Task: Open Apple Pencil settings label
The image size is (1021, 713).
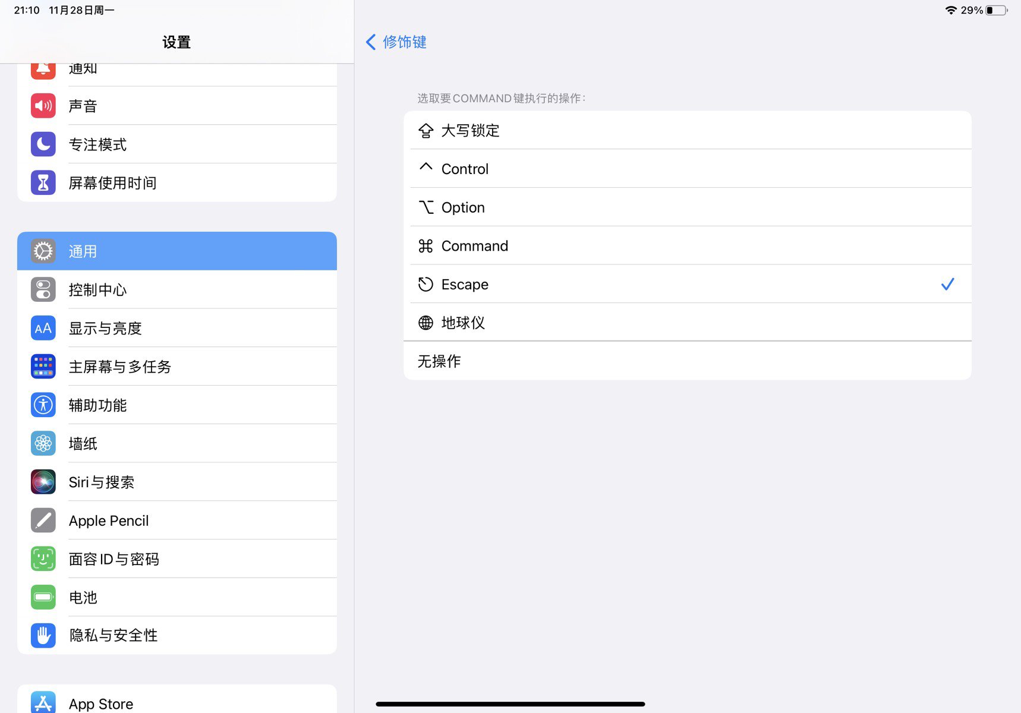Action: 109,520
